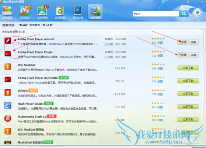
Task: Click the 迷你快车 icon
Action: click(x=8, y=92)
